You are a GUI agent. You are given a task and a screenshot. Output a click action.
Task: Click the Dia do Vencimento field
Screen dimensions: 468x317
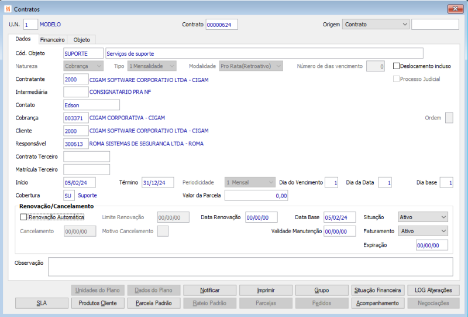click(x=332, y=182)
